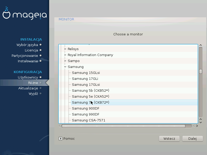Collapse the Samsung vendor node
Screen dimensions: 207x155
point(65,67)
